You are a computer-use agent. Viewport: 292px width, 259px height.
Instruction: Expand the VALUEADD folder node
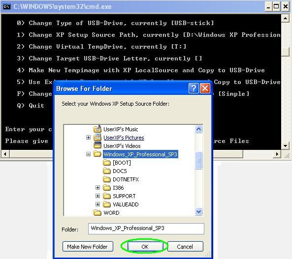coord(97,204)
